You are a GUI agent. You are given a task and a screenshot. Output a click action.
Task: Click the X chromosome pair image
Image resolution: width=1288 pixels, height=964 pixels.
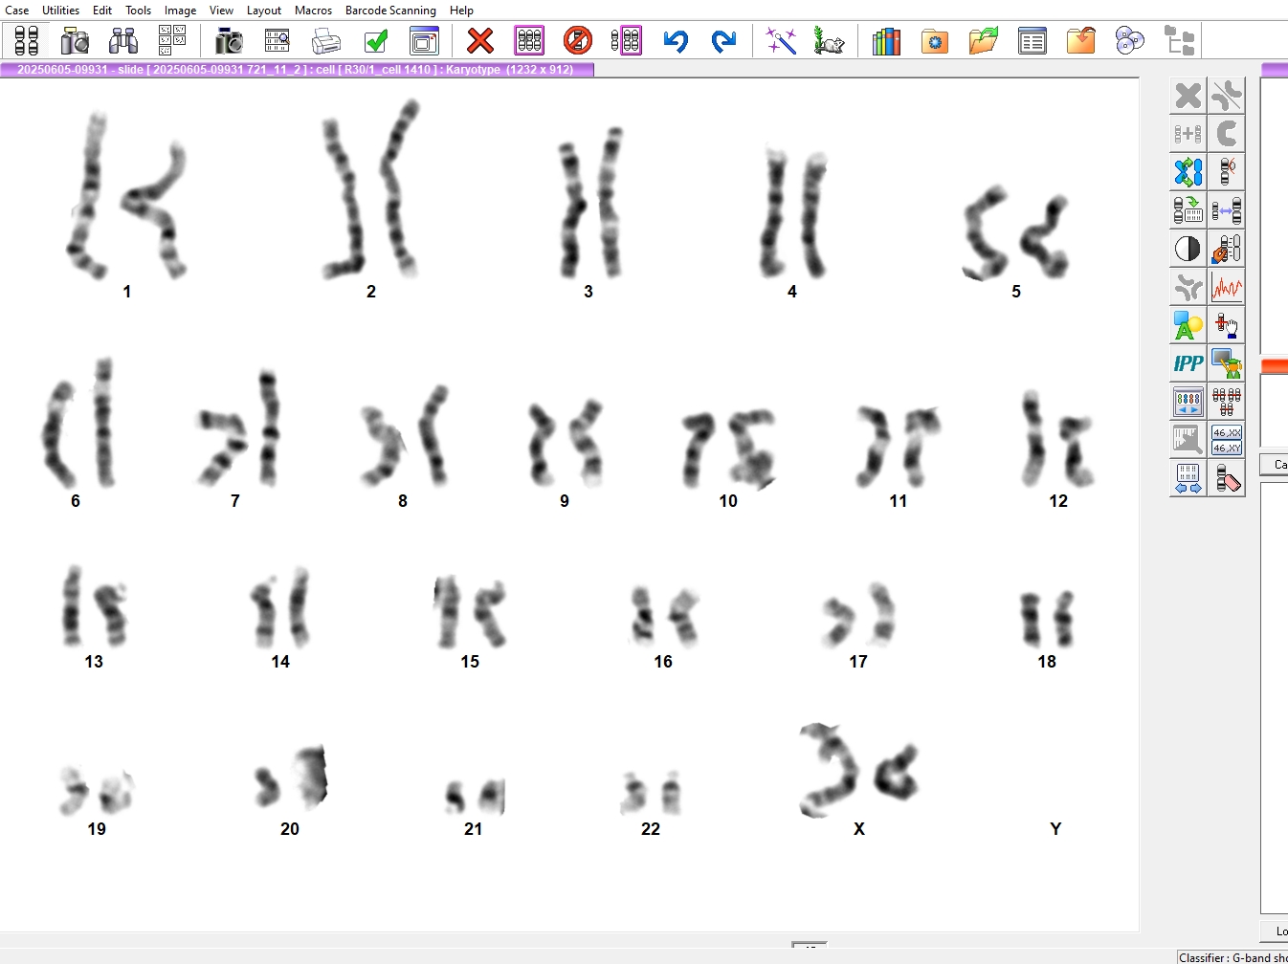857,771
